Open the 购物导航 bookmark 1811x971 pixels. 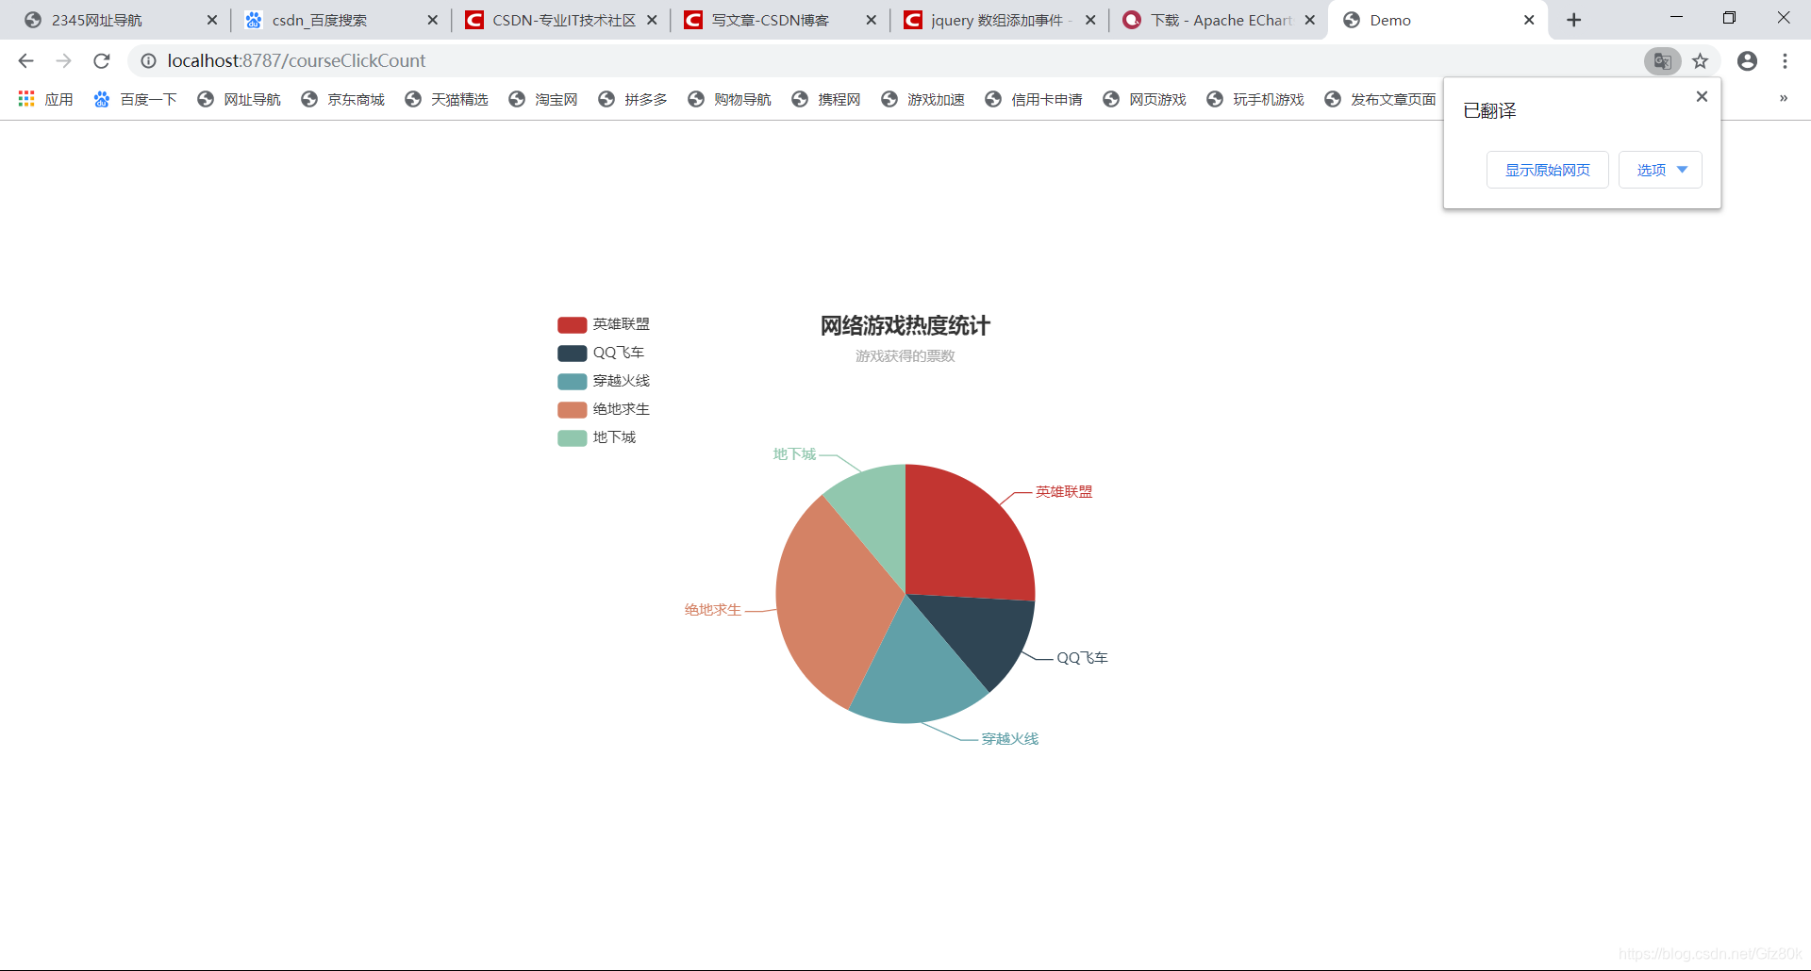(x=730, y=99)
